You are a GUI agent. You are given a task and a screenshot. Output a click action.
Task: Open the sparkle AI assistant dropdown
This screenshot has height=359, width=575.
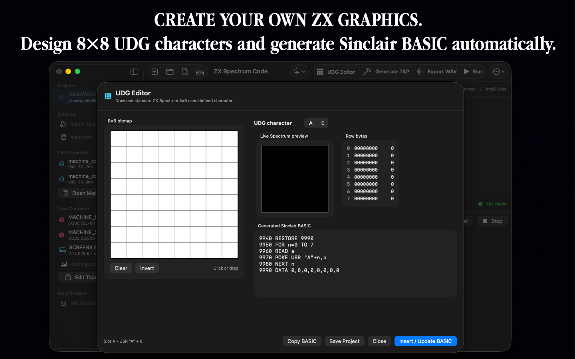tap(299, 71)
